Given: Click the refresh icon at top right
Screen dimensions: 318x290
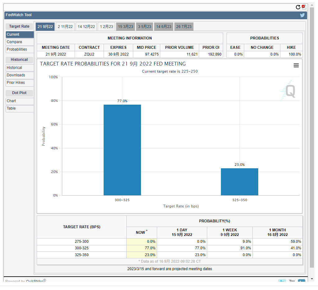Looking at the screenshot, I should coord(298,7).
